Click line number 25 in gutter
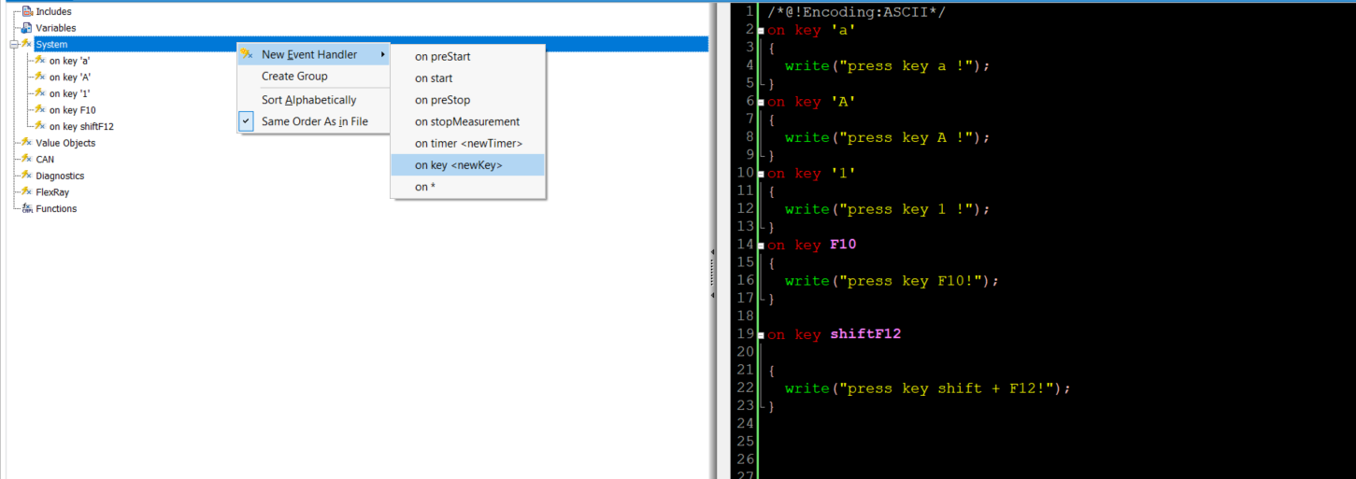Viewport: 1356px width, 479px height. point(745,441)
